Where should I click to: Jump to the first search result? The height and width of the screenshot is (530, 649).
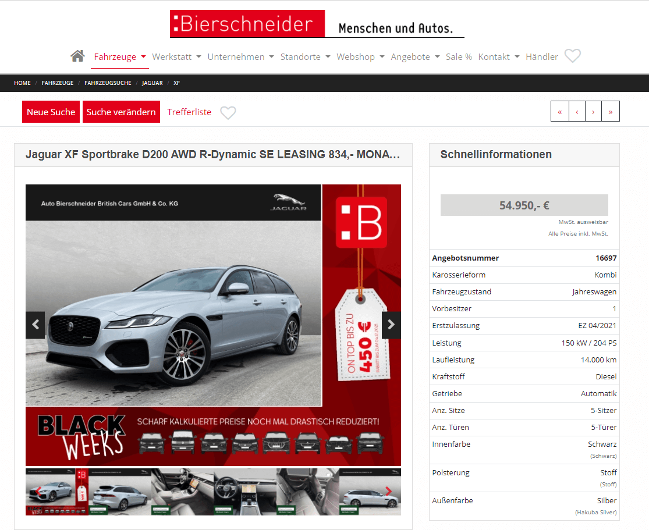559,112
